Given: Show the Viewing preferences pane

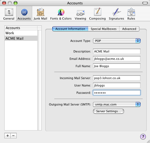Looking at the screenshot, I should click(x=80, y=14).
